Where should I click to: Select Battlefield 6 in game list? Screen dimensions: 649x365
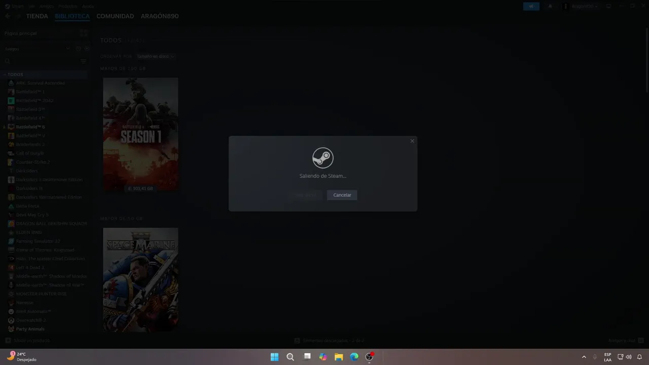30,127
